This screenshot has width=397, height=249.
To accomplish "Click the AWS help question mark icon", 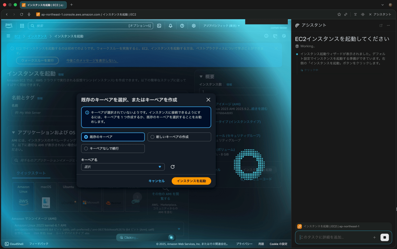I will click(182, 26).
